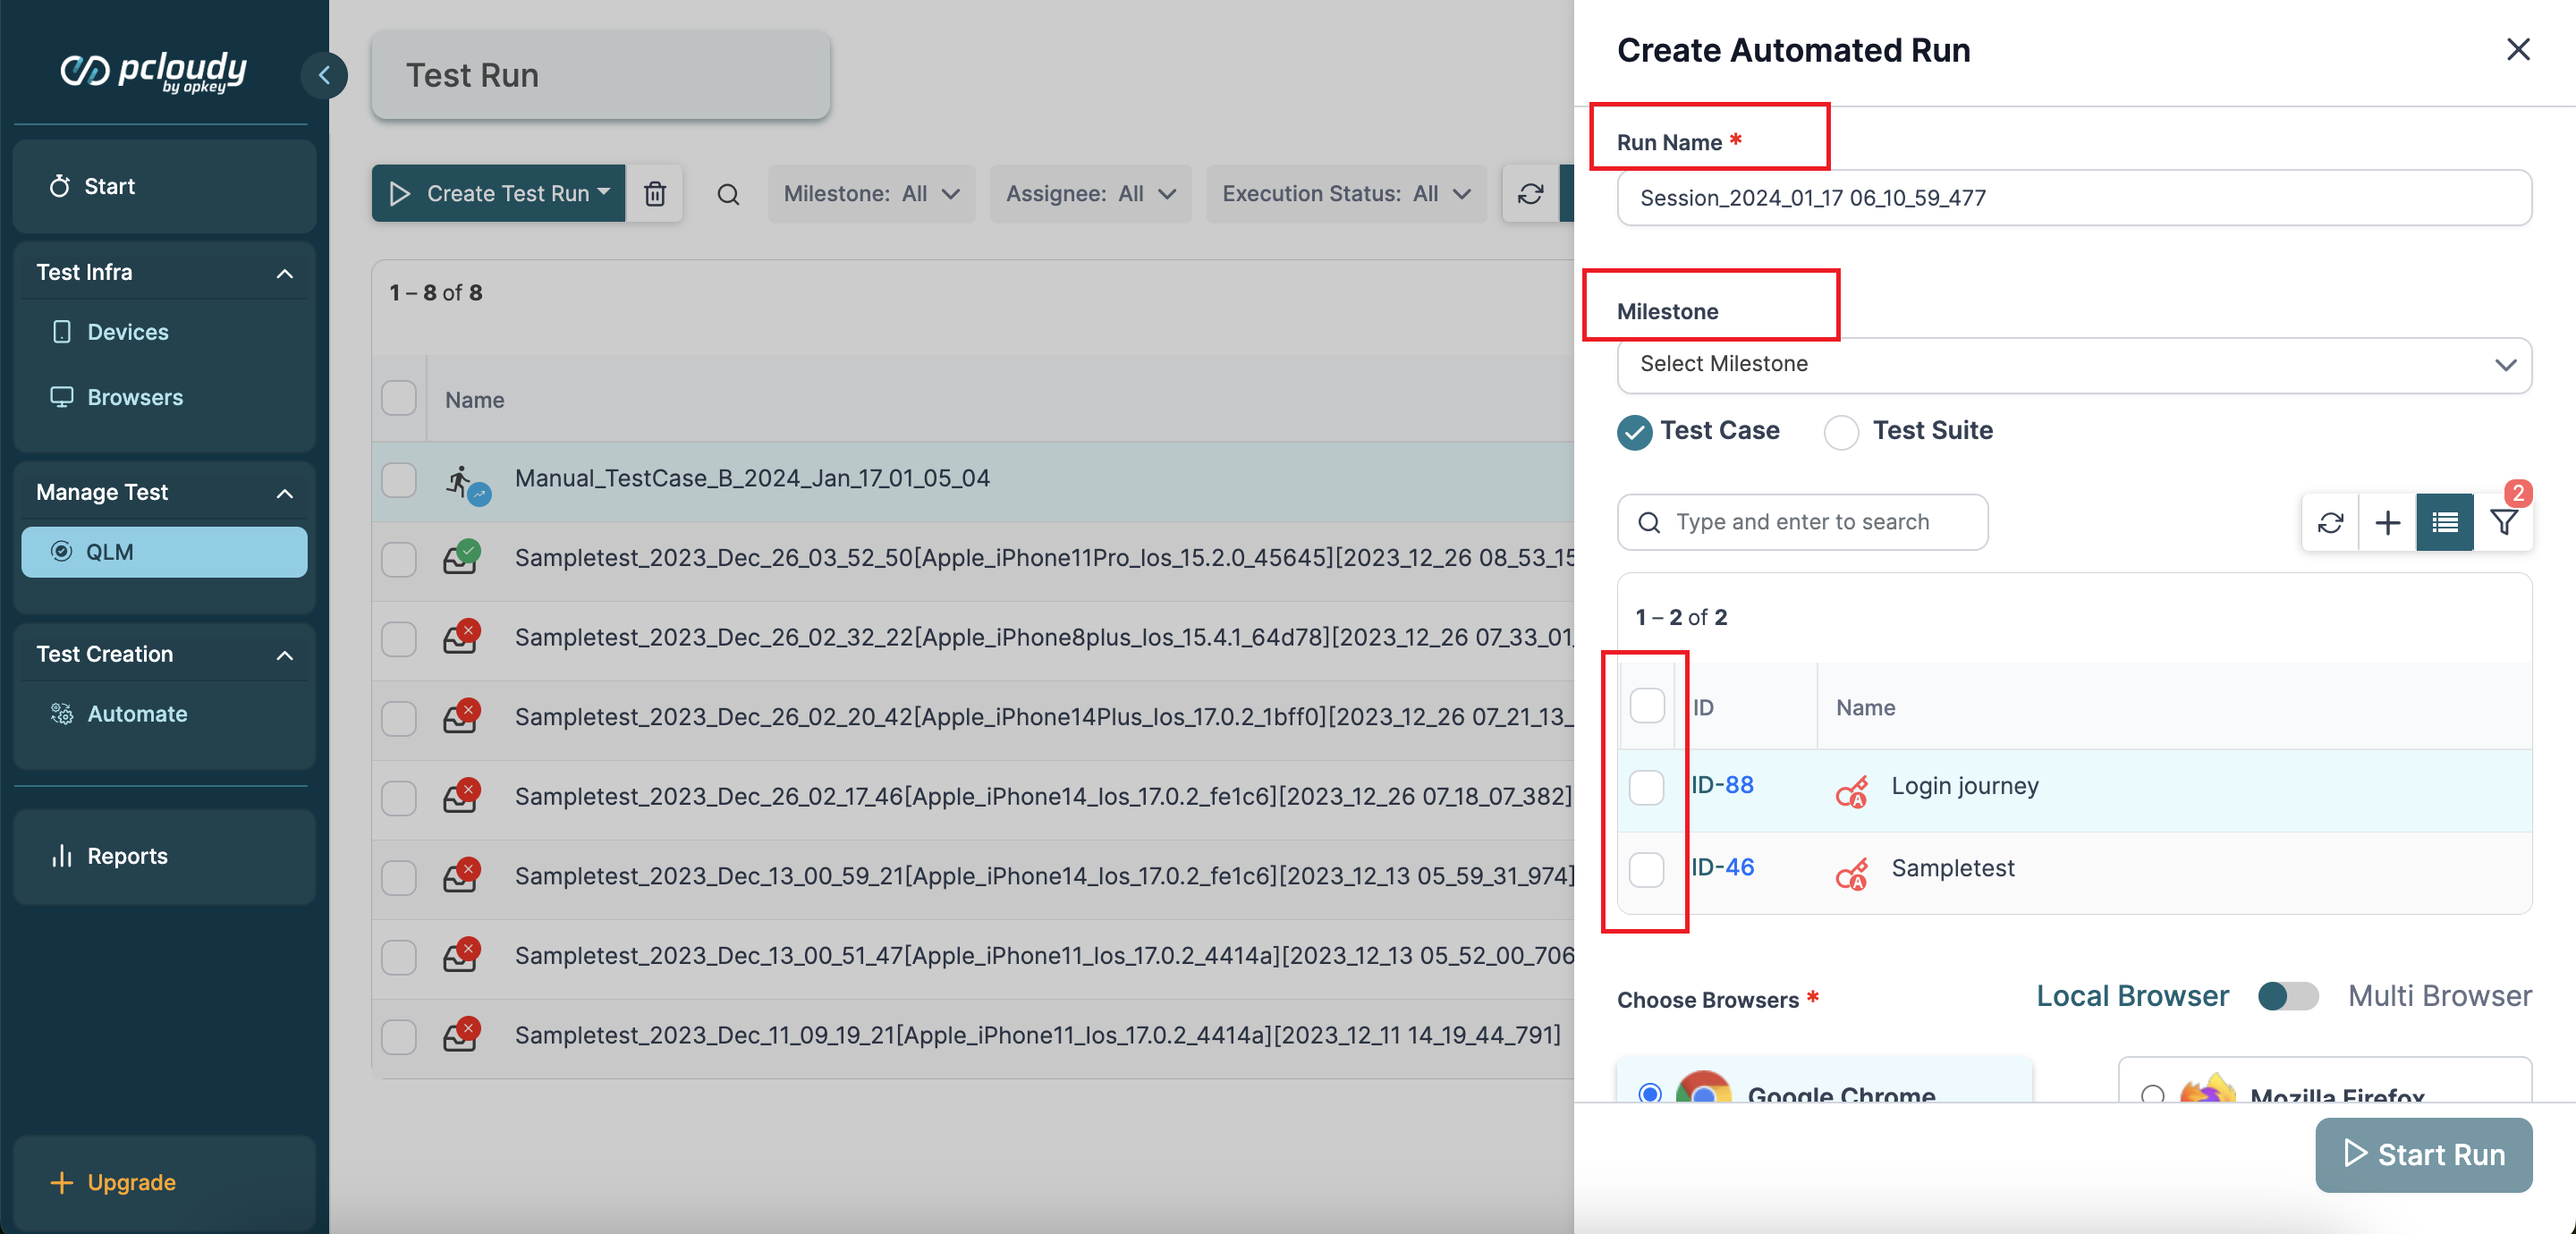Check the ID-46 Sampletest checkbox
The width and height of the screenshot is (2576, 1234).
tap(1647, 870)
